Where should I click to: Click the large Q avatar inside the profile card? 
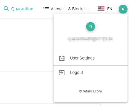pyautogui.click(x=91, y=26)
